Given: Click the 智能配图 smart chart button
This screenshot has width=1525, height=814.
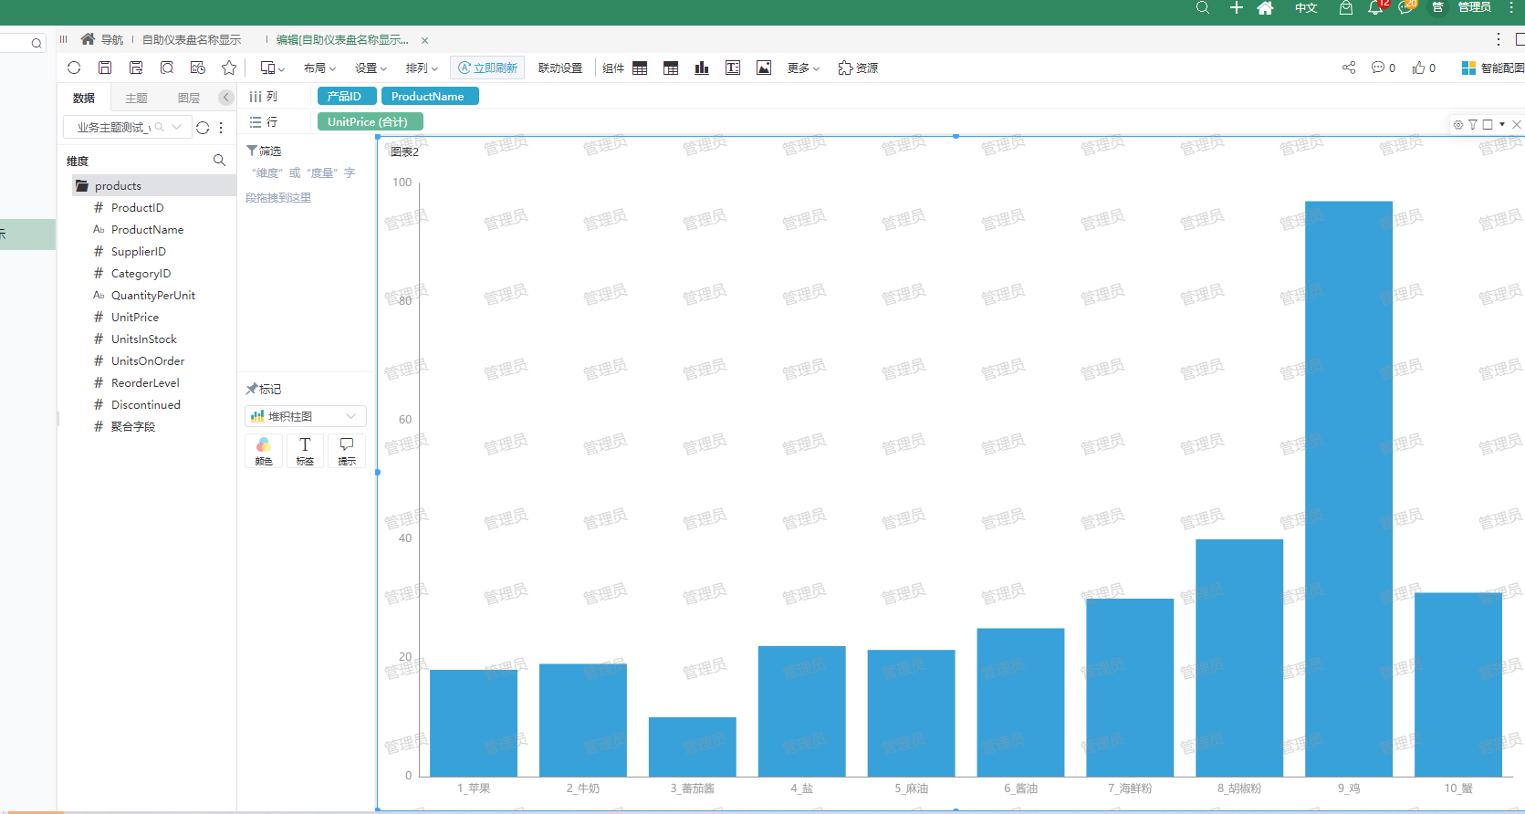Looking at the screenshot, I should 1492,68.
